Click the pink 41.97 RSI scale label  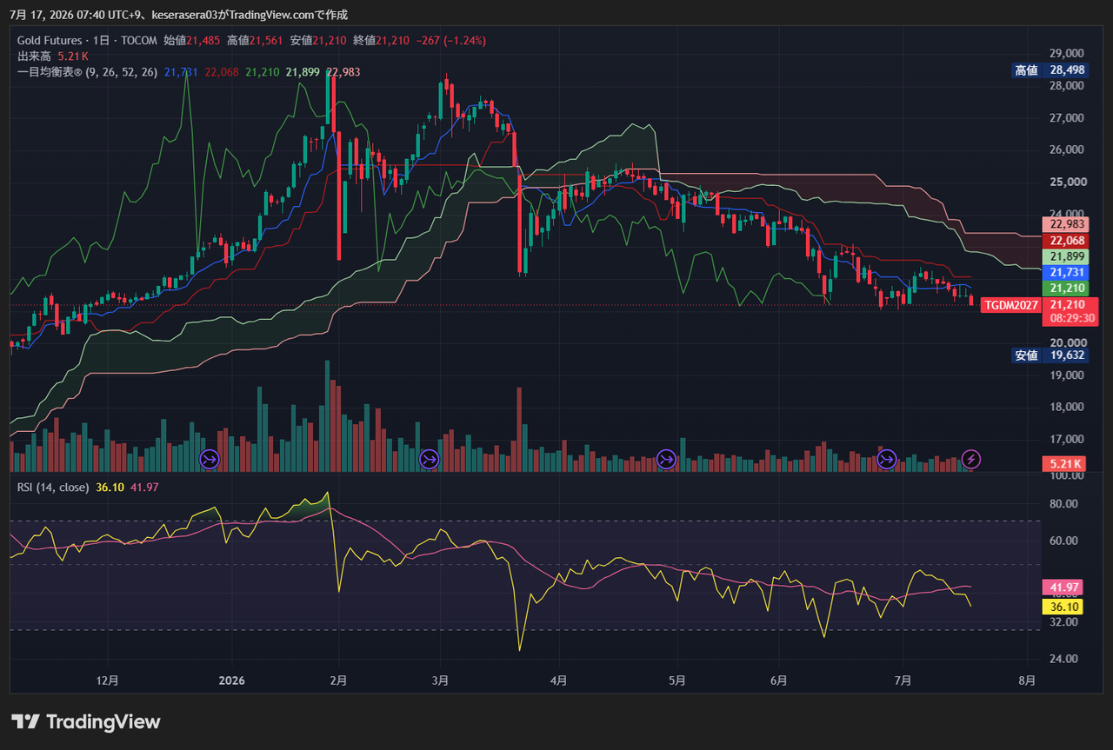pyautogui.click(x=1062, y=587)
